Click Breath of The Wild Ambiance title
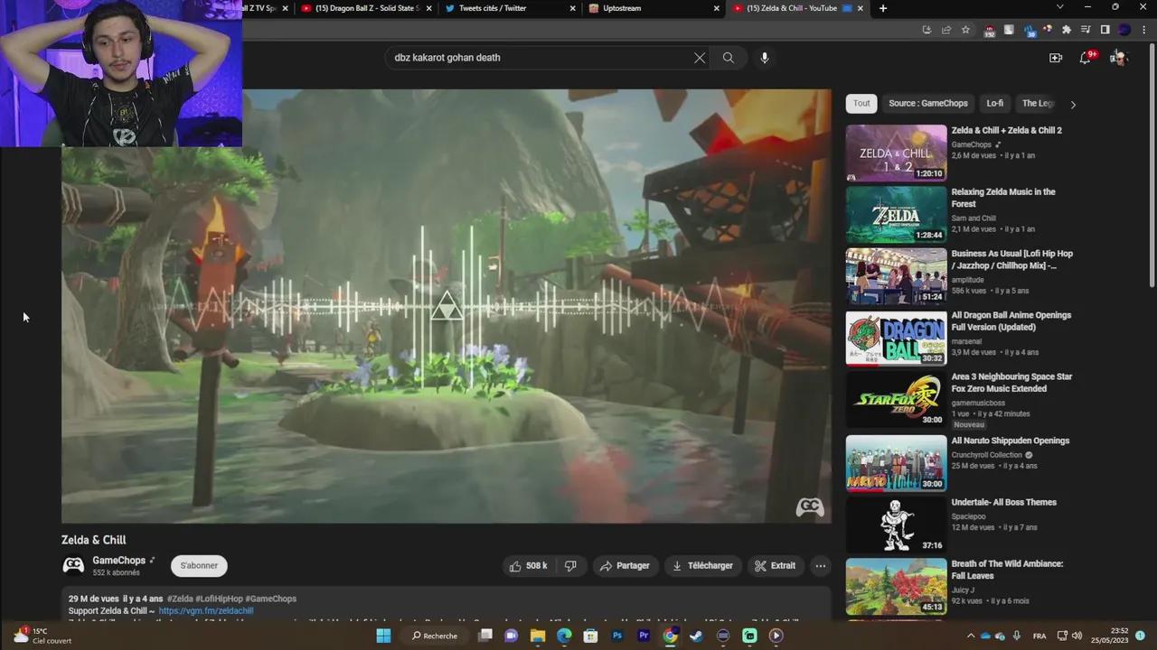This screenshot has height=650, width=1157. click(1007, 570)
